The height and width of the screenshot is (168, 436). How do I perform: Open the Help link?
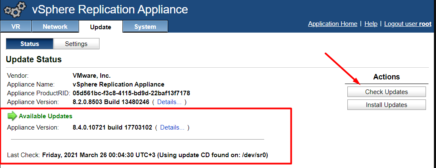pos(371,24)
